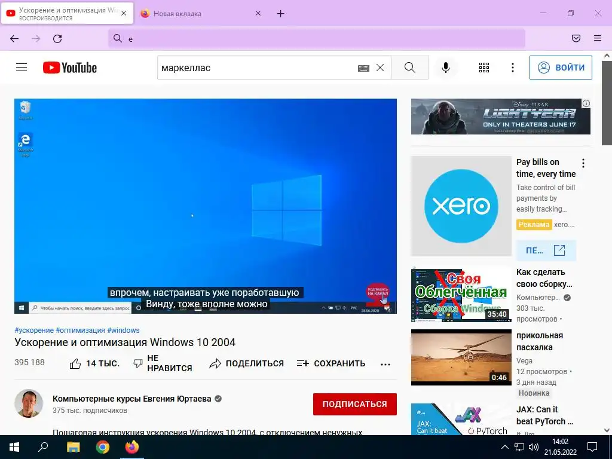Image resolution: width=612 pixels, height=459 pixels.
Task: Select the Ускорение и оптимизация tab
Action: [68, 13]
